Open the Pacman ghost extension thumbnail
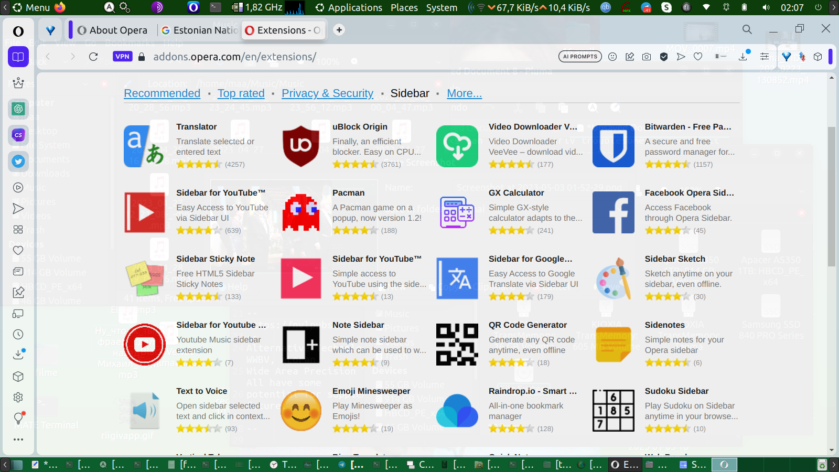The height and width of the screenshot is (472, 839). [301, 212]
